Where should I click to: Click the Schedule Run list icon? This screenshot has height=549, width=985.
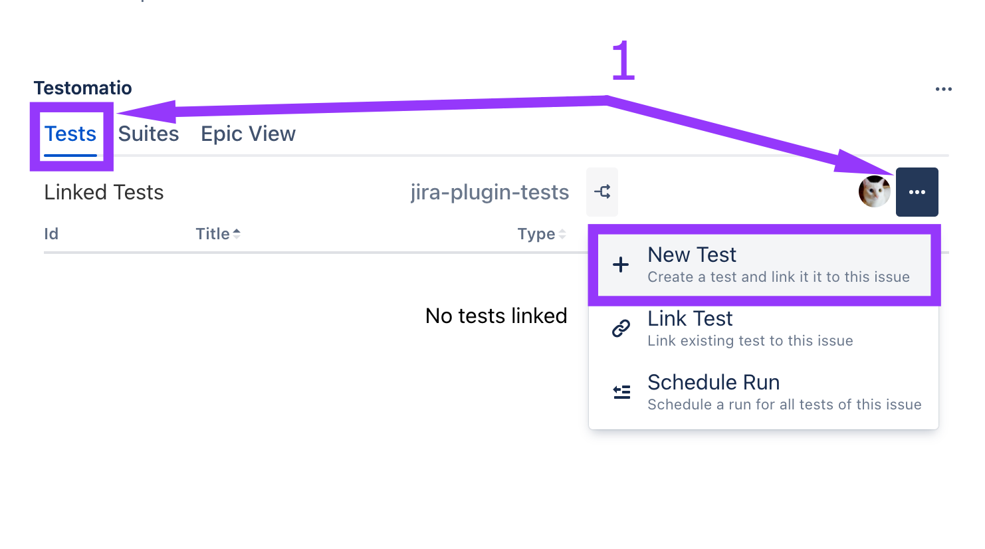click(x=621, y=392)
